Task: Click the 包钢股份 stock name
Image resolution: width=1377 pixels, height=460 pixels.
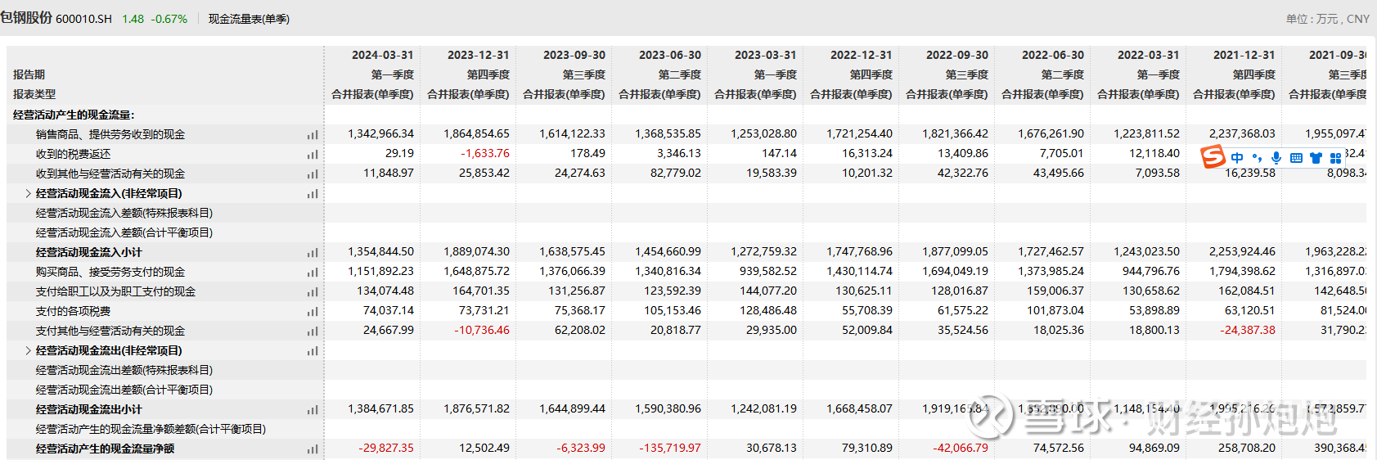Action: tap(26, 18)
